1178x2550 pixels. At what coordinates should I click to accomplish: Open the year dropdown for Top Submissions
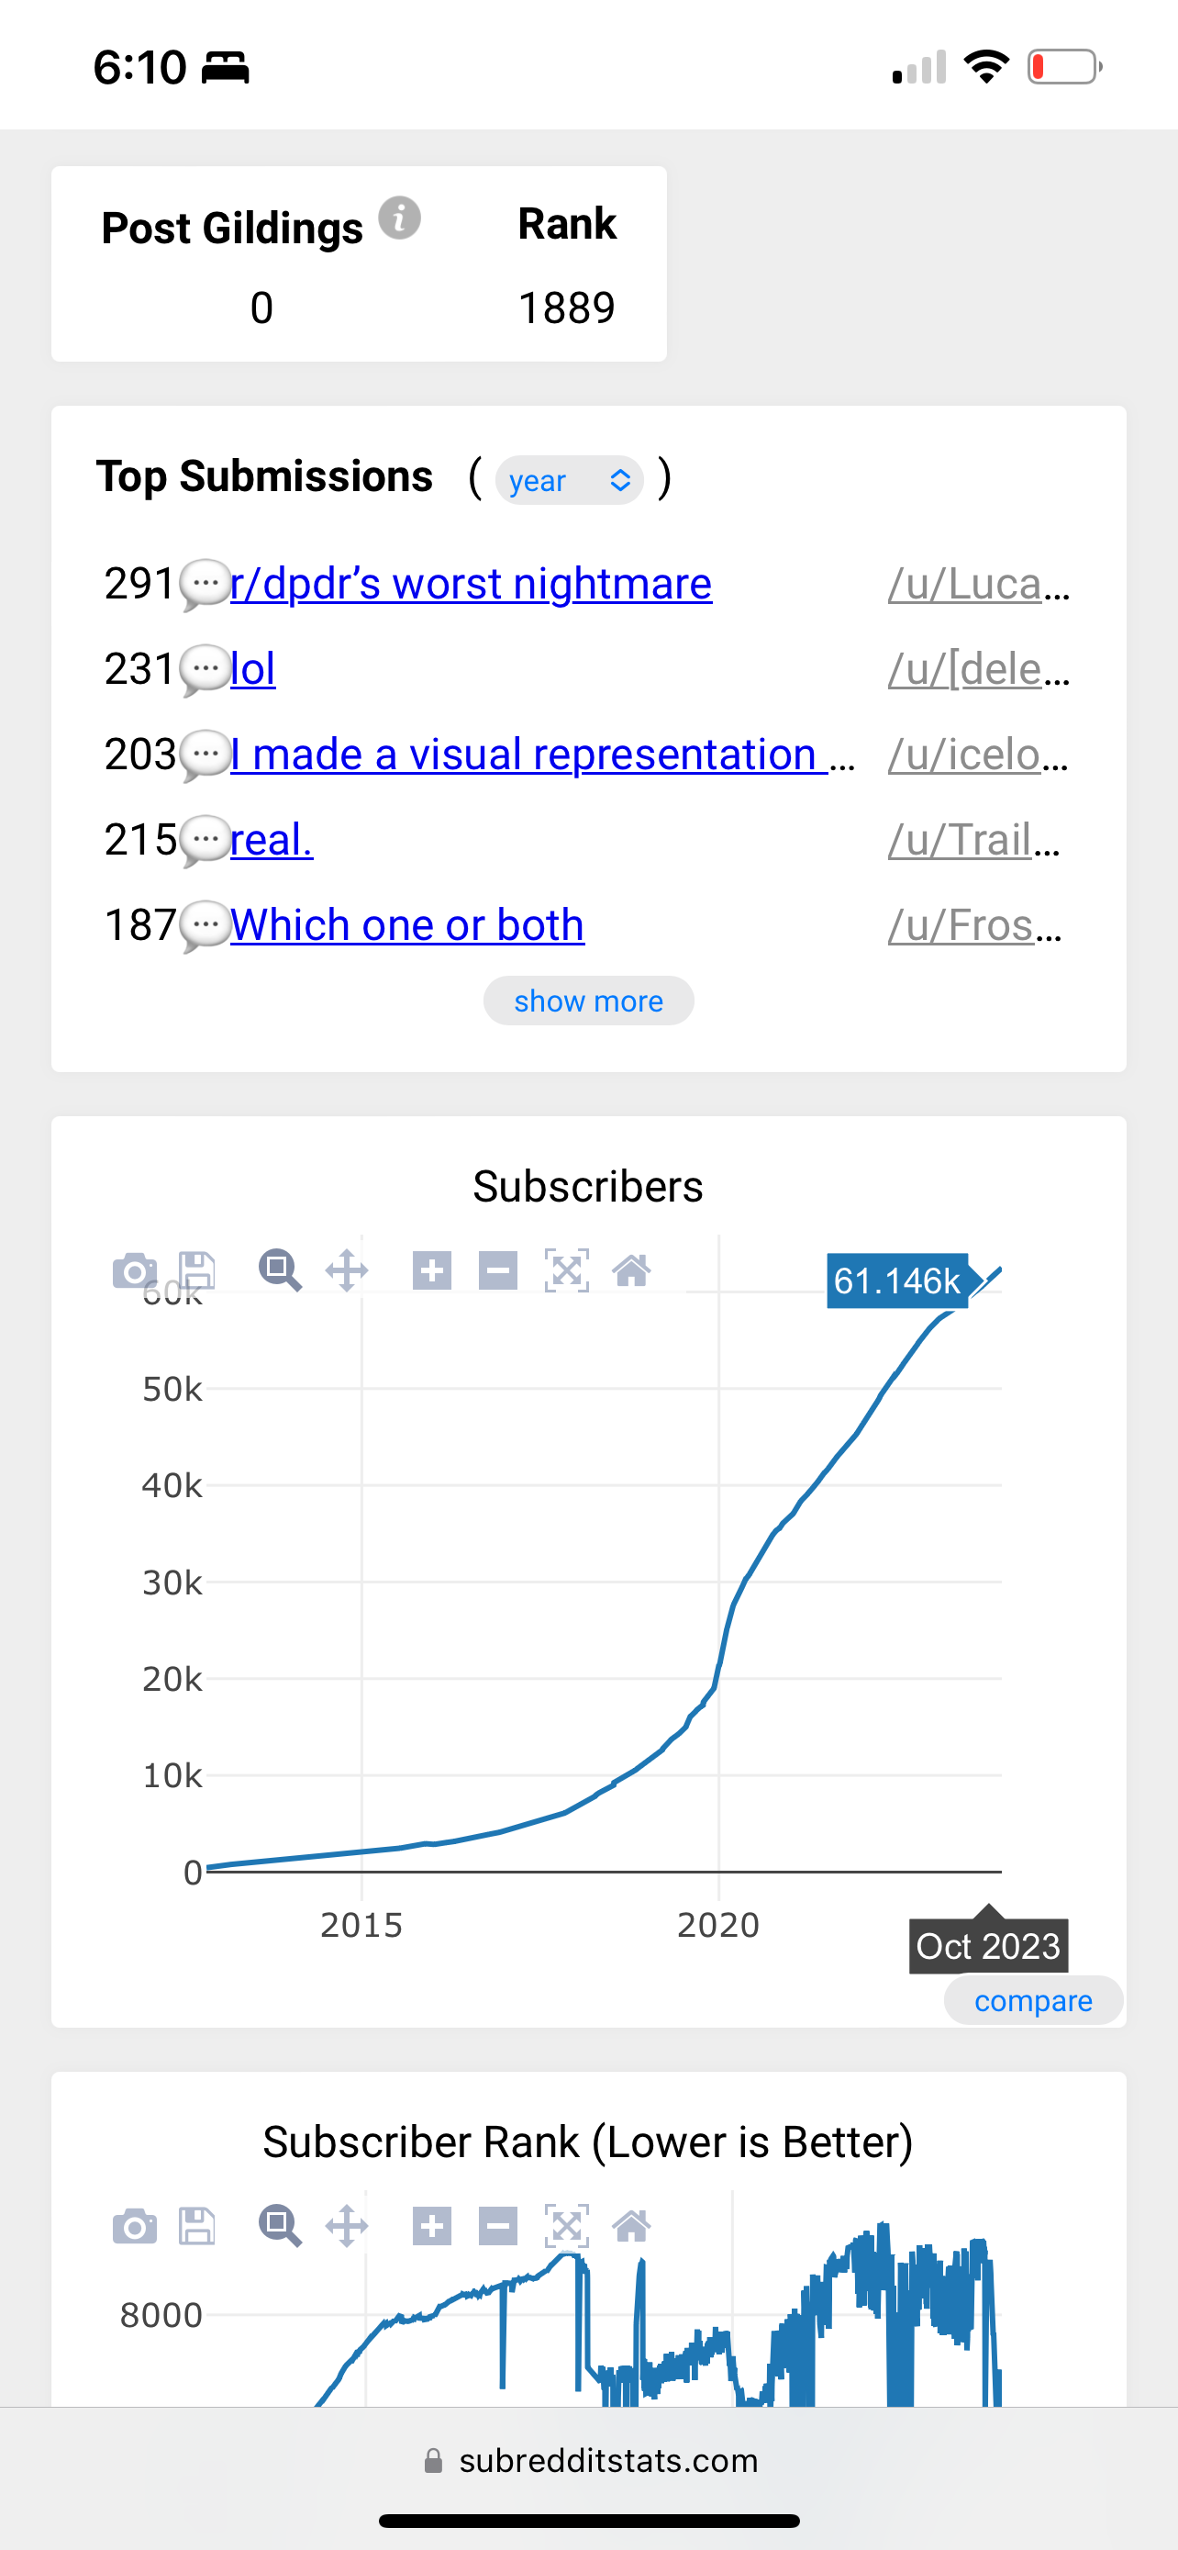click(570, 480)
